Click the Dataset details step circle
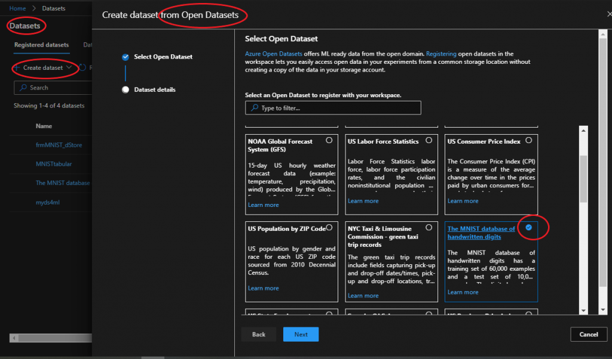612x359 pixels. [126, 90]
